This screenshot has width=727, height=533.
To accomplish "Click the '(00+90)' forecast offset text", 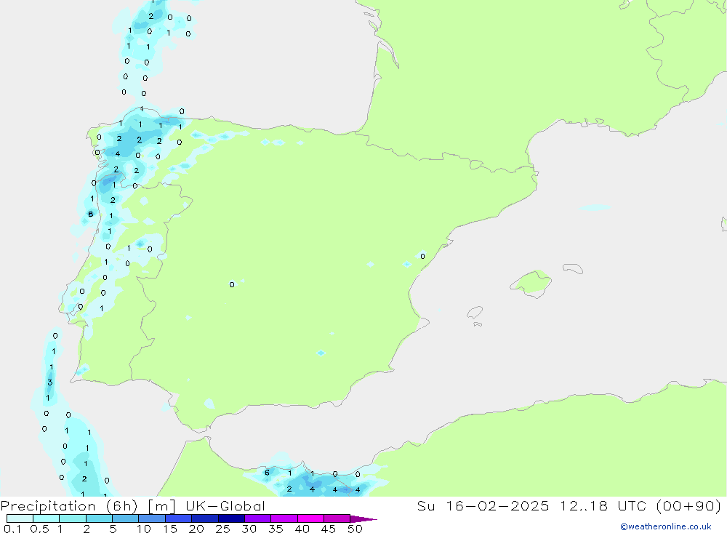I will pos(689,505).
